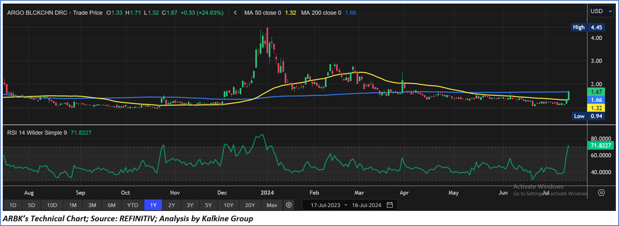Toggle the highlighted 1Y range button
Viewport: 619px width, 226px height.
[153, 205]
